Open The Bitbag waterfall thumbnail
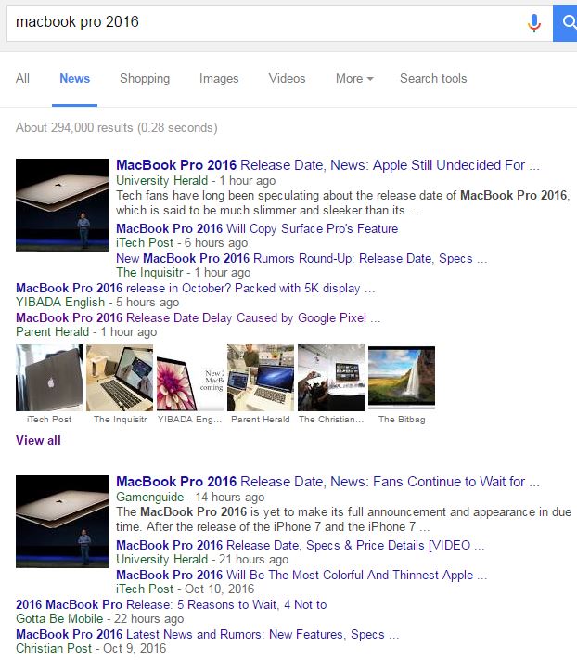The width and height of the screenshot is (577, 660). coord(402,378)
